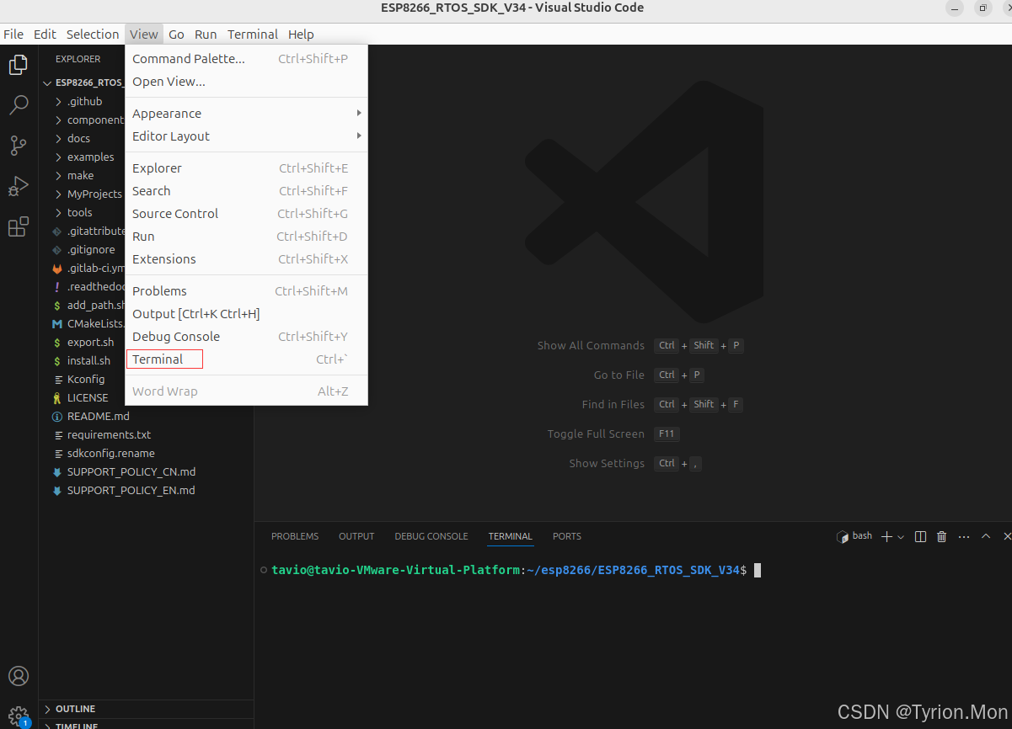1012x729 pixels.
Task: Open the Selection menu
Action: (93, 35)
